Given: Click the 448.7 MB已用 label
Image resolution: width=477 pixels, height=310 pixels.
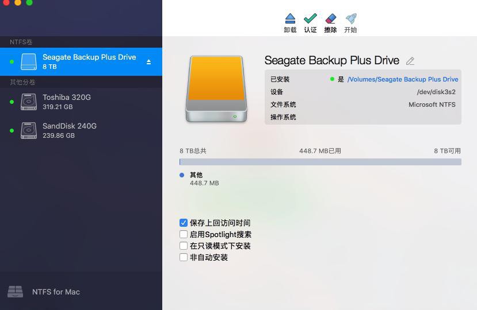Looking at the screenshot, I should 320,151.
